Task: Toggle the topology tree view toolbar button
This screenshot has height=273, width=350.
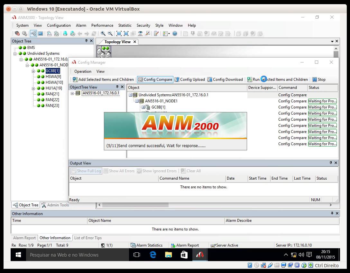Action: coord(33,33)
